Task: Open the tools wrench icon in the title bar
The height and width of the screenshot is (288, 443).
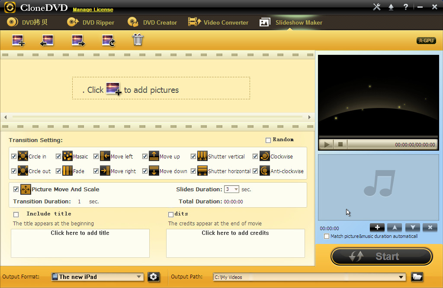Action: (377, 7)
